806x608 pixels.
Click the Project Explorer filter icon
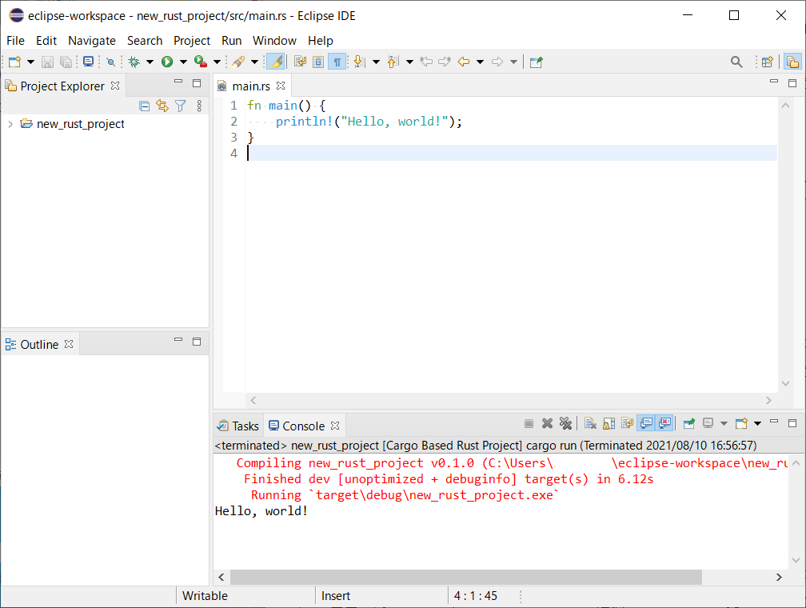(181, 106)
